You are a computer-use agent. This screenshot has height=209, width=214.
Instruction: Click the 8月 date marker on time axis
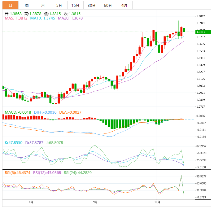pos(31,202)
